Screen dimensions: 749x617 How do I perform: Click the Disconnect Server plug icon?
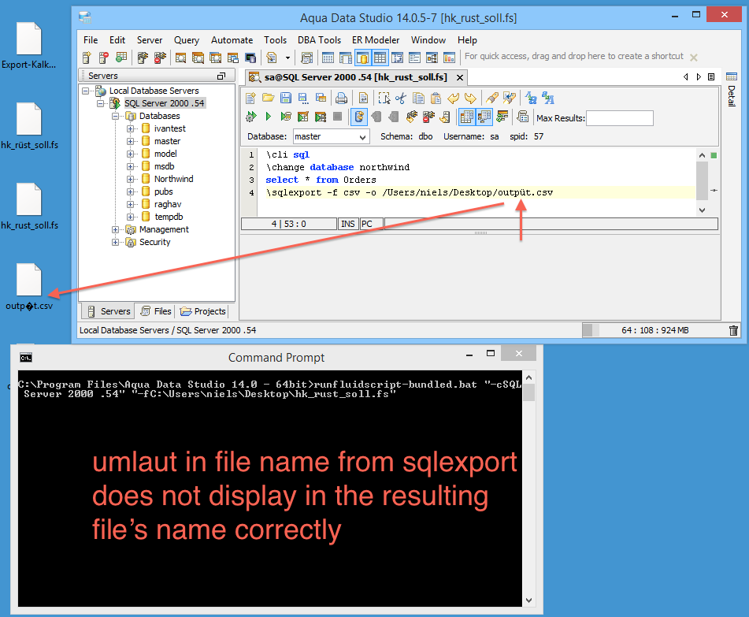tap(160, 58)
